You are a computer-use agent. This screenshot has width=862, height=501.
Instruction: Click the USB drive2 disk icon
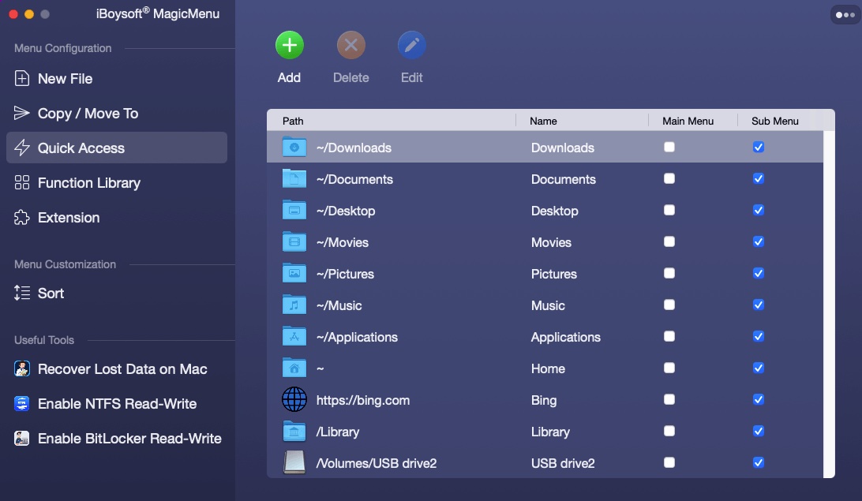point(294,463)
